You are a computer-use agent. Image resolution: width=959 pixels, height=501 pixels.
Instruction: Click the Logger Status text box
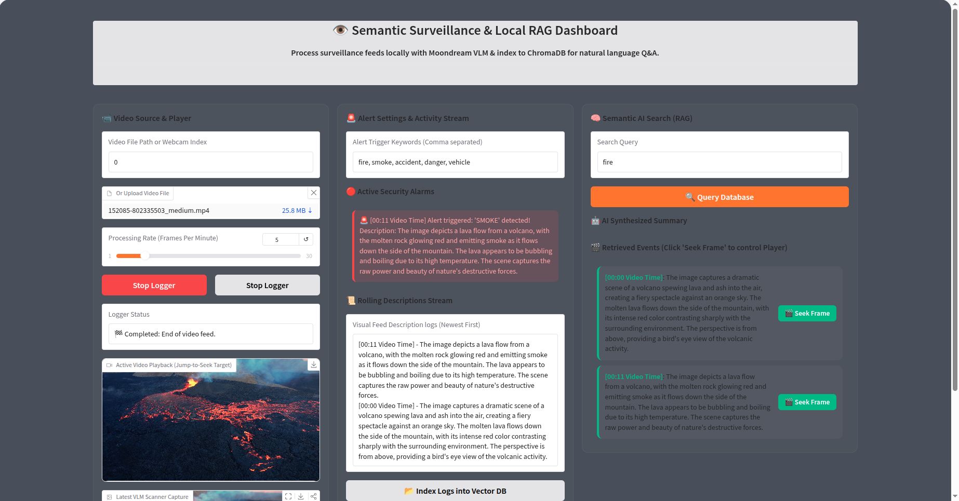click(211, 334)
